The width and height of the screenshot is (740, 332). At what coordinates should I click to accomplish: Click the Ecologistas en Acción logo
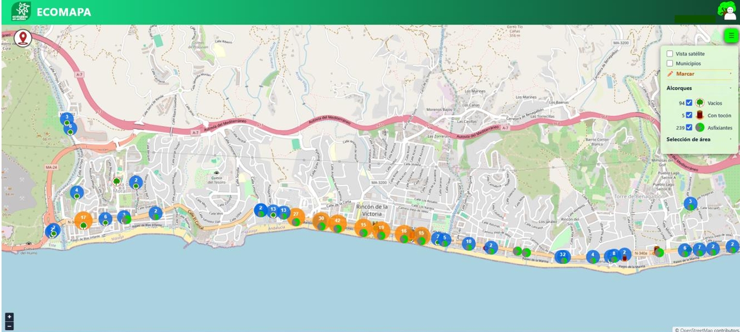coord(21,11)
